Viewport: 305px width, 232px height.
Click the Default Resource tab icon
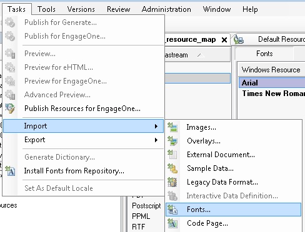point(239,39)
